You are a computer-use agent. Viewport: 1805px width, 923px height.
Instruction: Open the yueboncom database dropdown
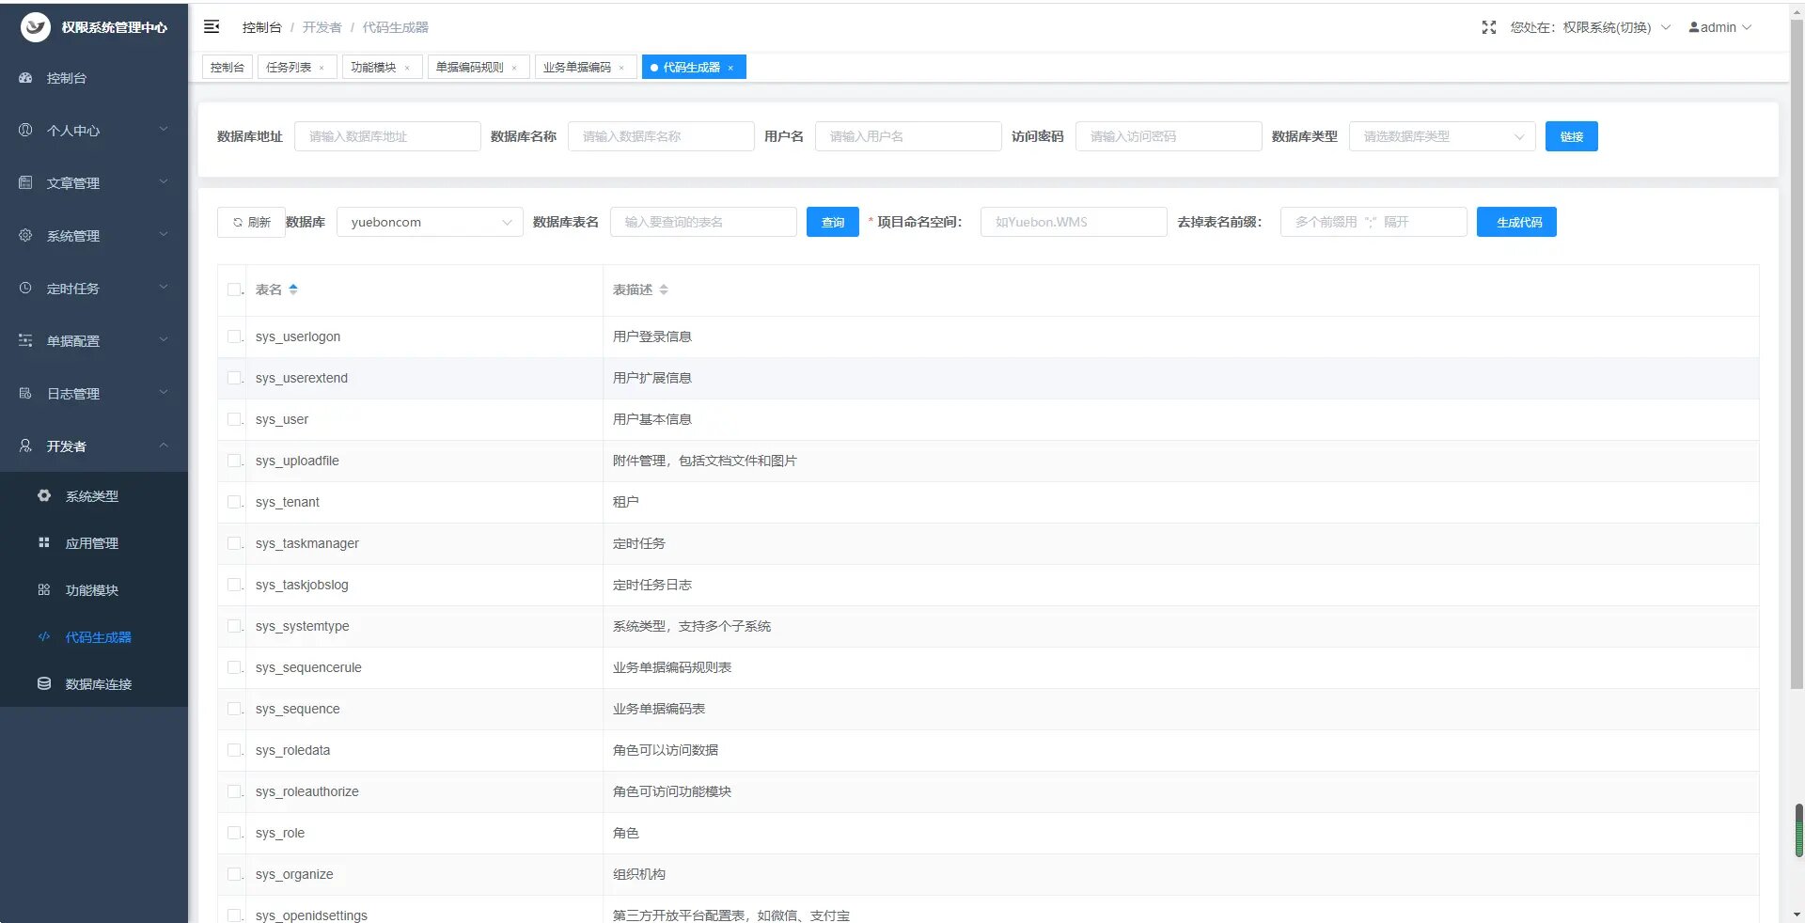(429, 222)
